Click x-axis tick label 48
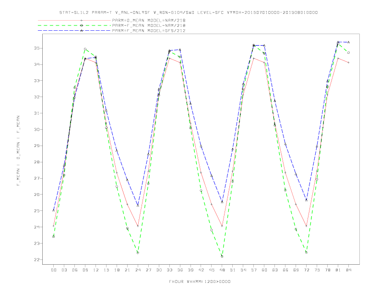The height and width of the screenshot is (294, 380). [x=222, y=270]
